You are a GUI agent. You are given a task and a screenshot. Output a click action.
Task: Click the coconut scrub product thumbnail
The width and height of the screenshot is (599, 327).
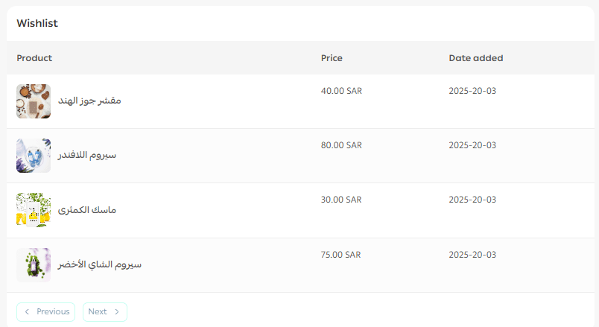pos(34,101)
